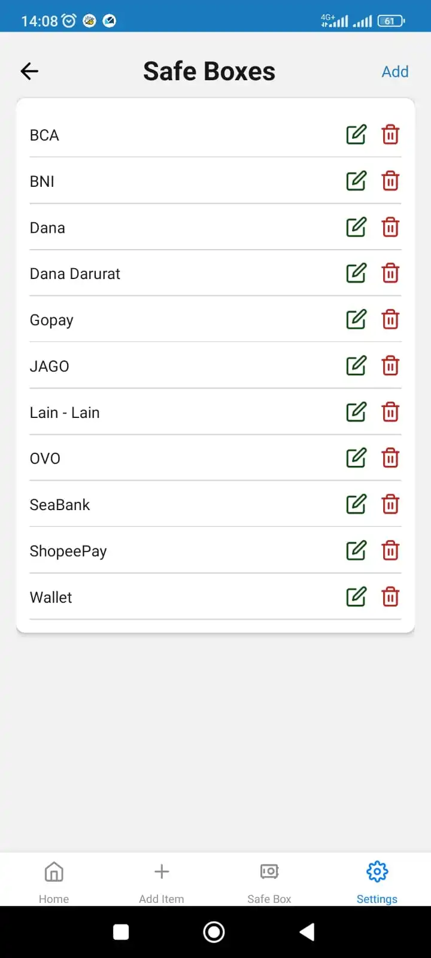Open the Safe Box tab
Viewport: 431px width, 958px height.
tap(269, 881)
